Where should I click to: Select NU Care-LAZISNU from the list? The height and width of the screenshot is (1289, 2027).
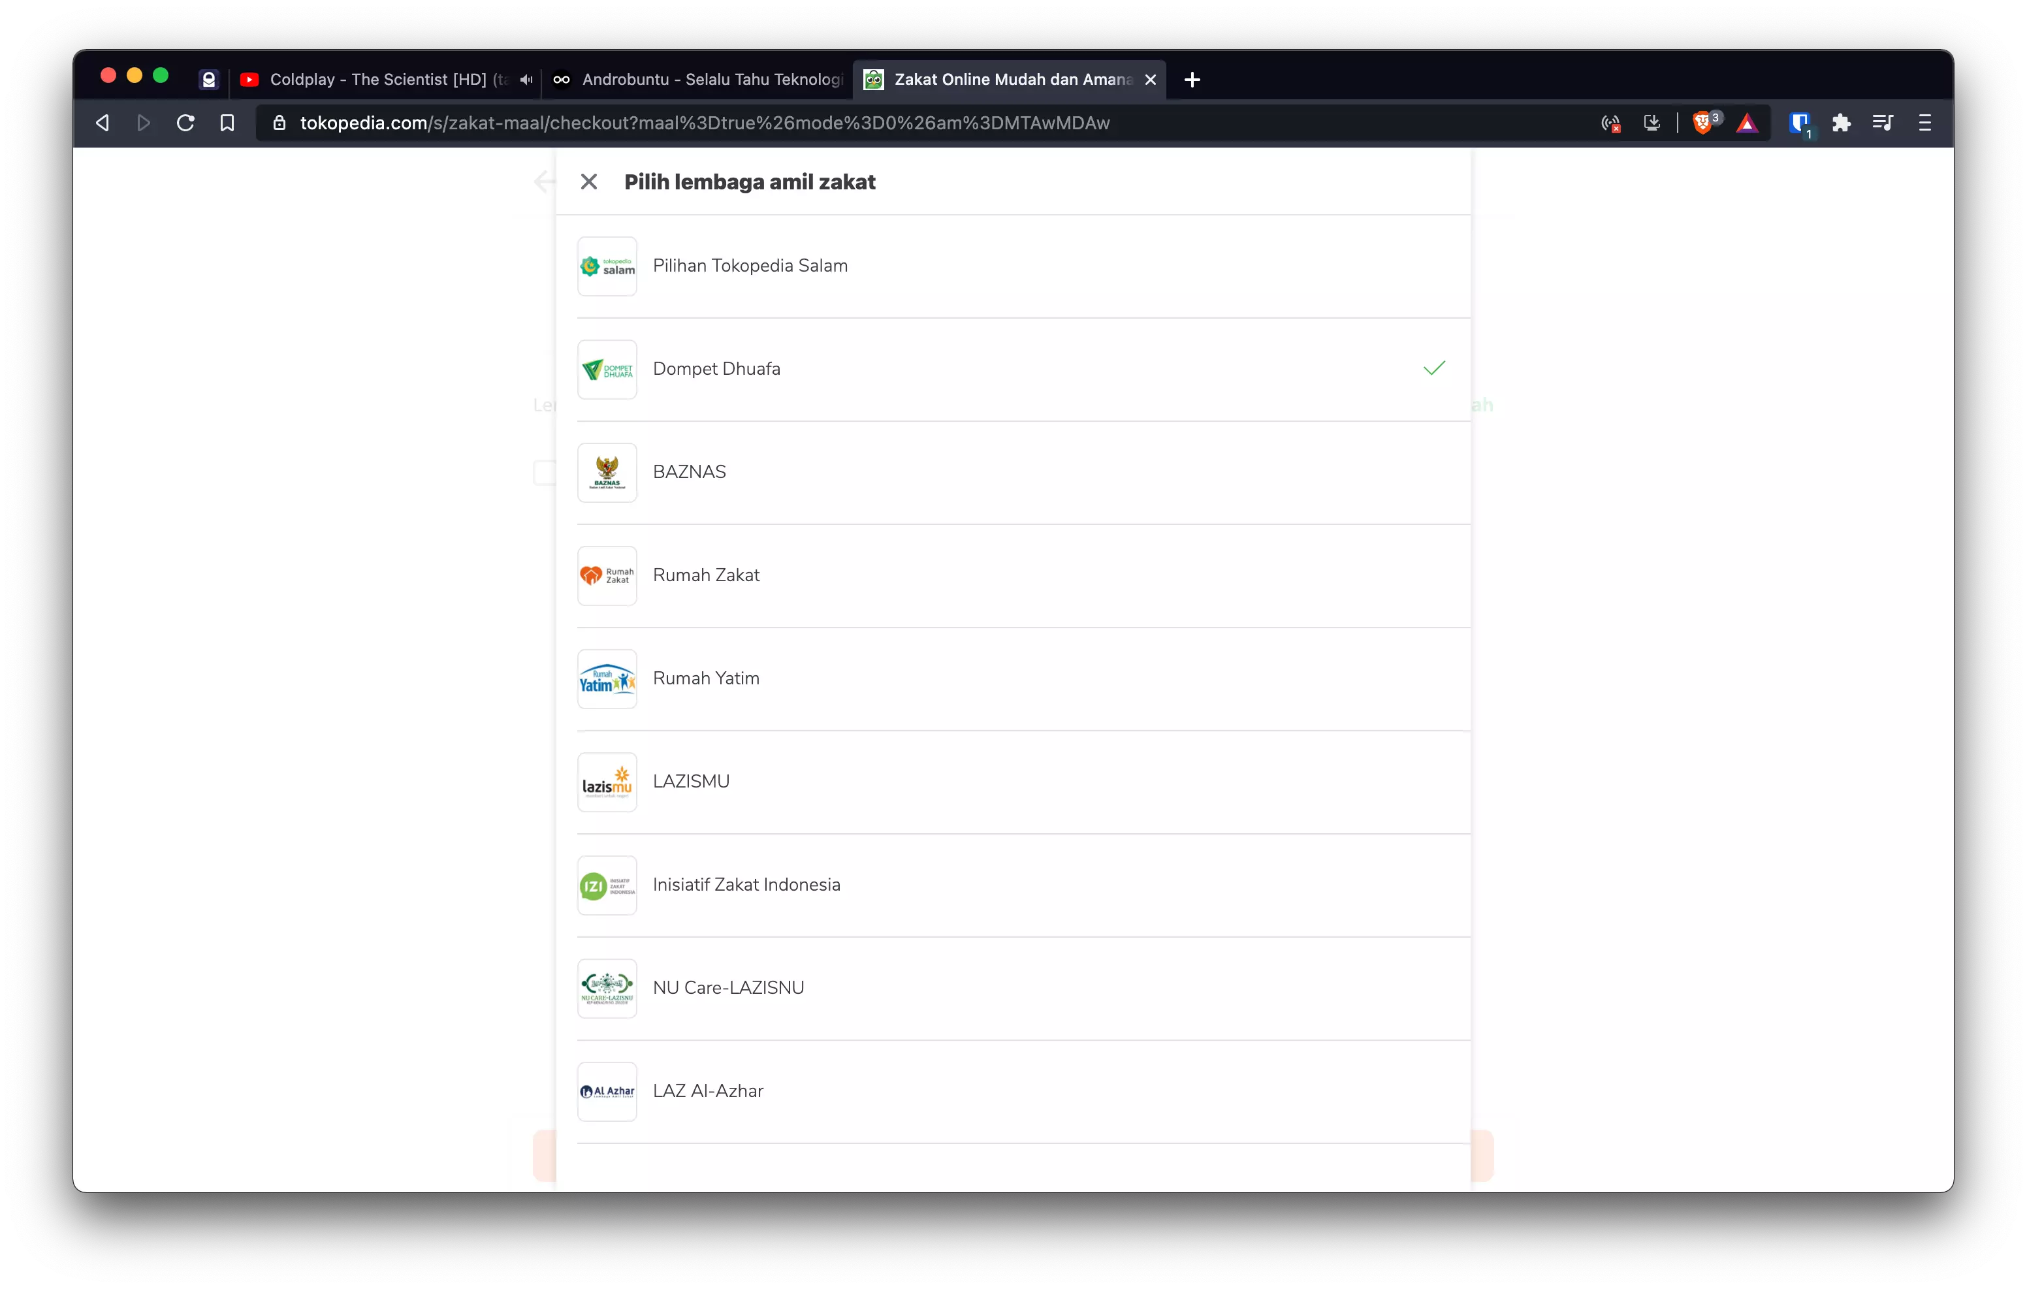point(728,987)
